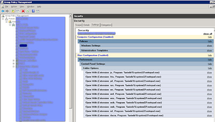Click the 'show all' link
215x122 pixels.
click(208, 34)
